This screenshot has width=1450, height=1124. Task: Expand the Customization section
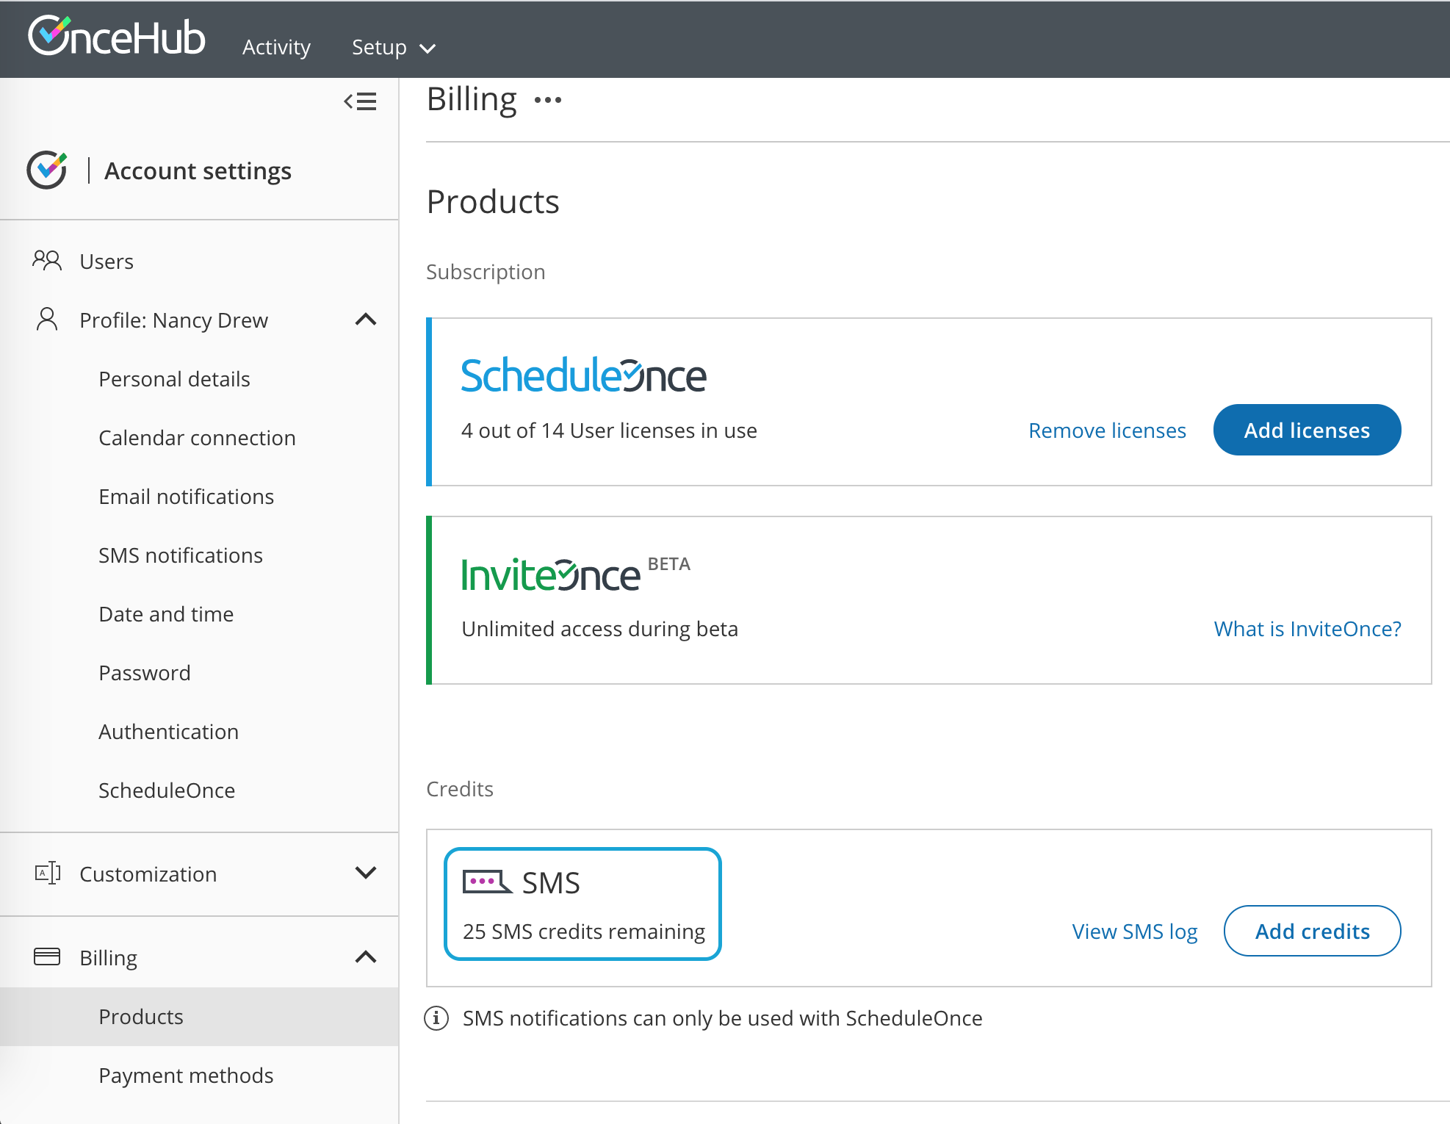coord(366,873)
